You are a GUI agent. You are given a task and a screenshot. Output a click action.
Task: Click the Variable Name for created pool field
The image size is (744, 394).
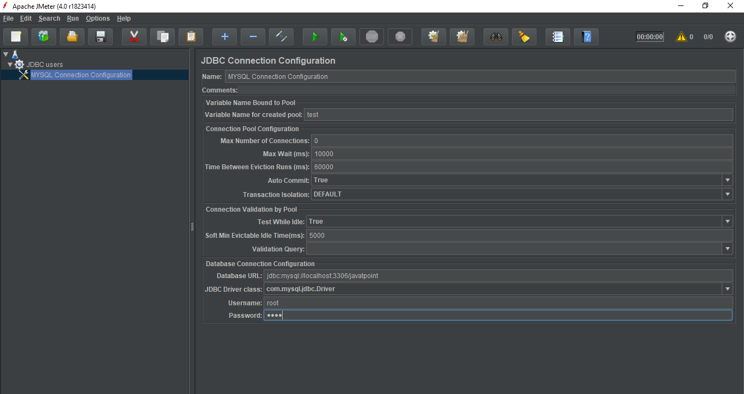(519, 115)
